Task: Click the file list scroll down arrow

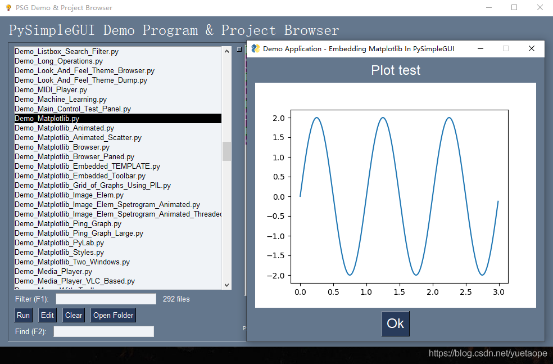Action: 227,285
